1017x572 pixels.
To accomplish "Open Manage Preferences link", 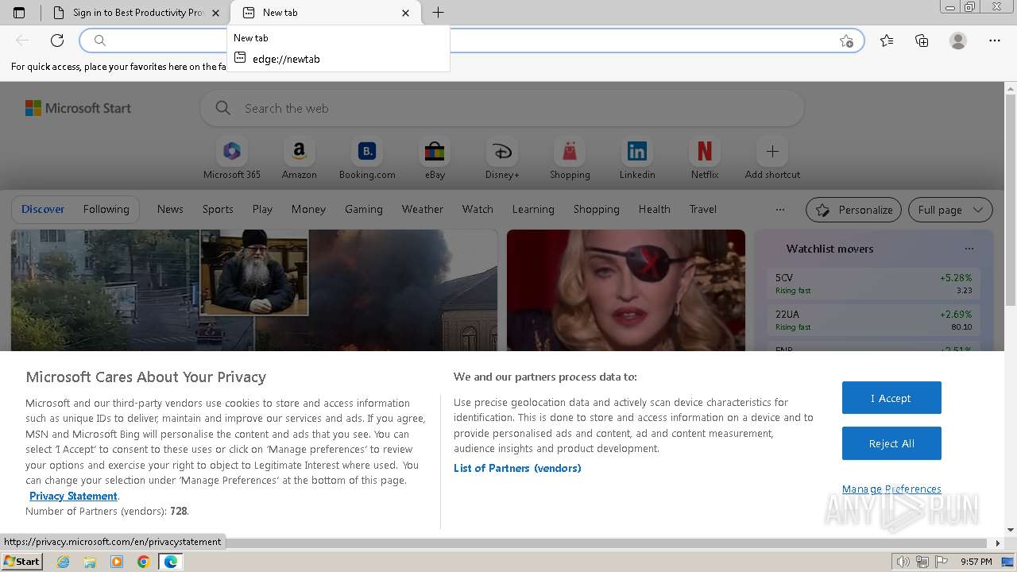I will point(891,489).
